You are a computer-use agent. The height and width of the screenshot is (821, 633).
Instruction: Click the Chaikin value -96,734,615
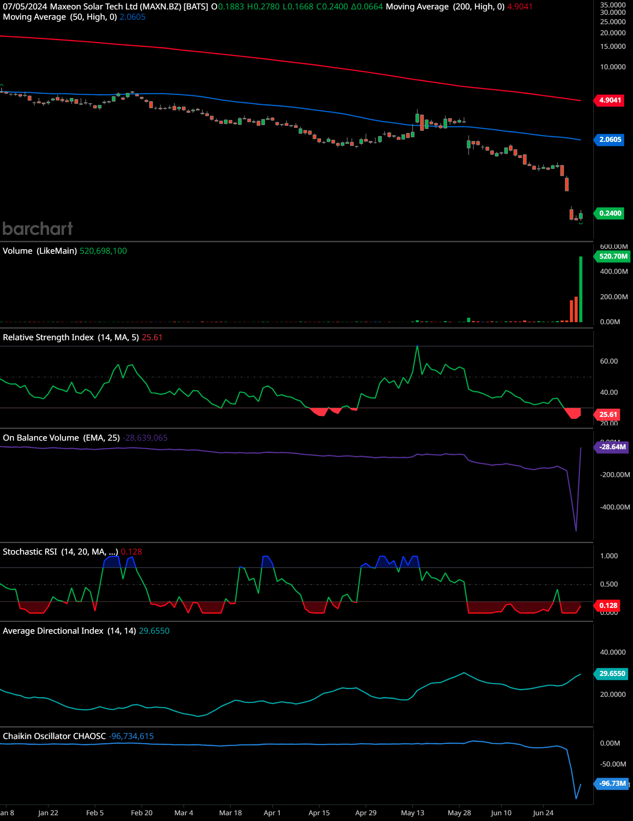coord(131,736)
